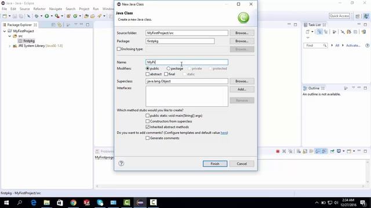Open the Task List view menu triangle
This screenshot has height=208, width=371.
(x=308, y=38)
